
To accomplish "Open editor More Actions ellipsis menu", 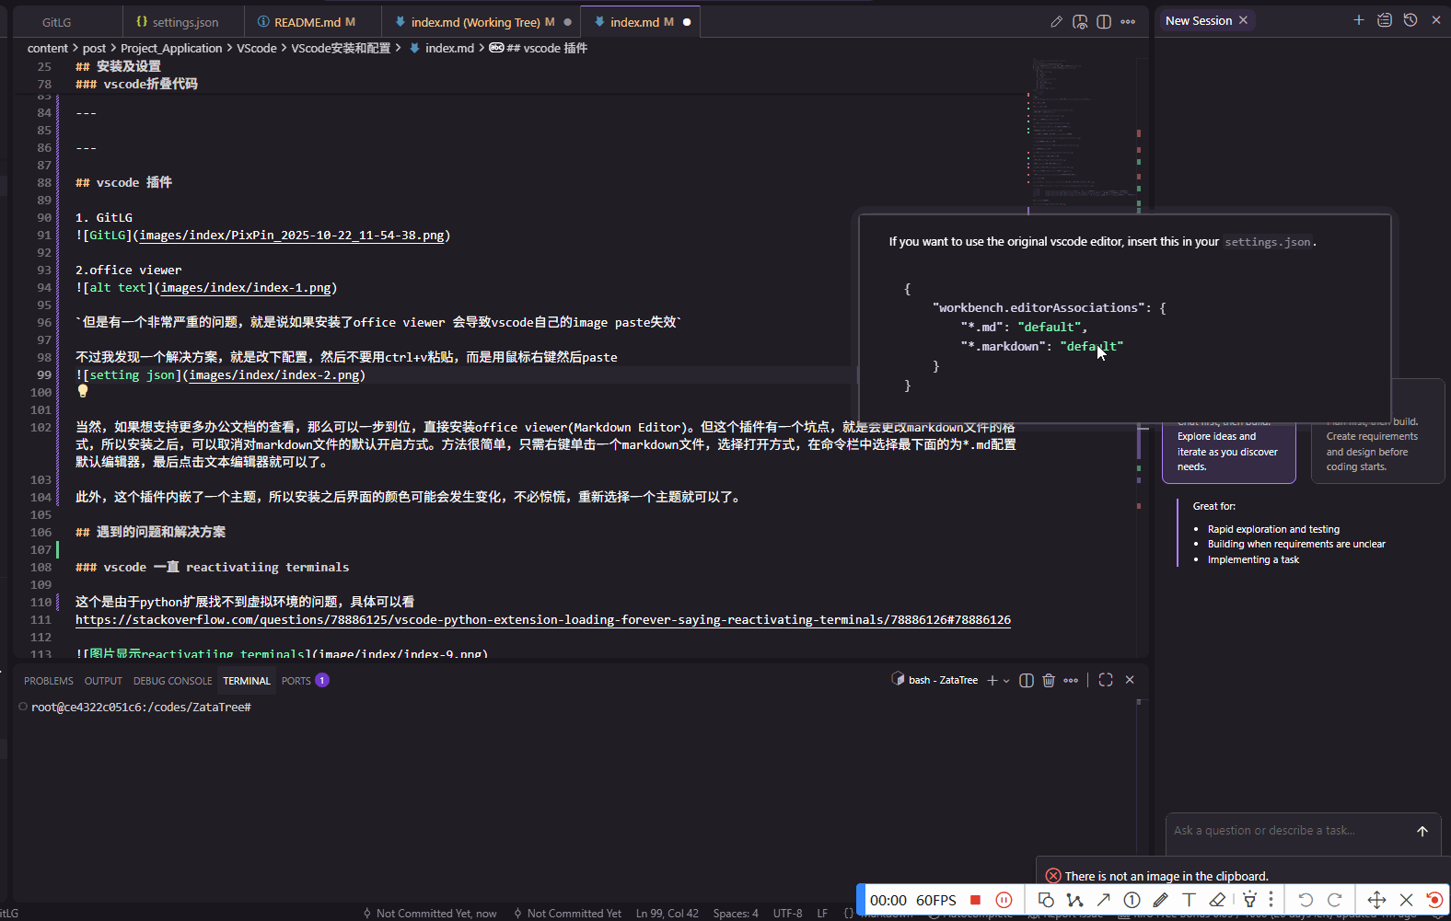I will (1128, 21).
